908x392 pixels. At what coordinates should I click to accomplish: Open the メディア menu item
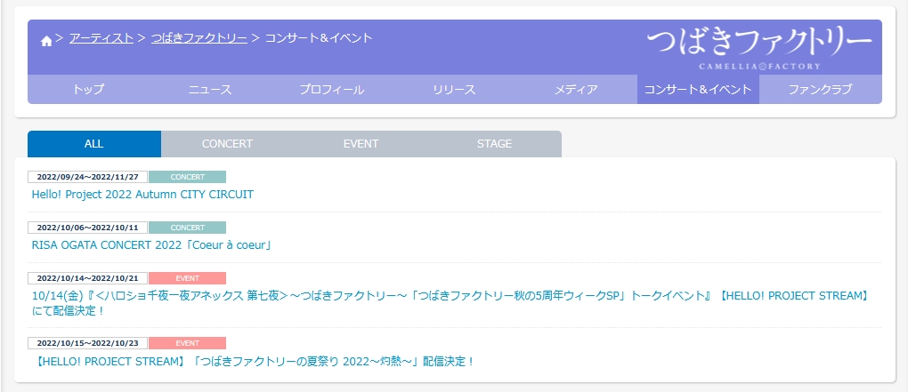576,90
